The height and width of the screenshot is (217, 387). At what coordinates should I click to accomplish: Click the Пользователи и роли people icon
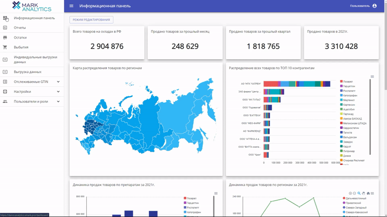5,101
